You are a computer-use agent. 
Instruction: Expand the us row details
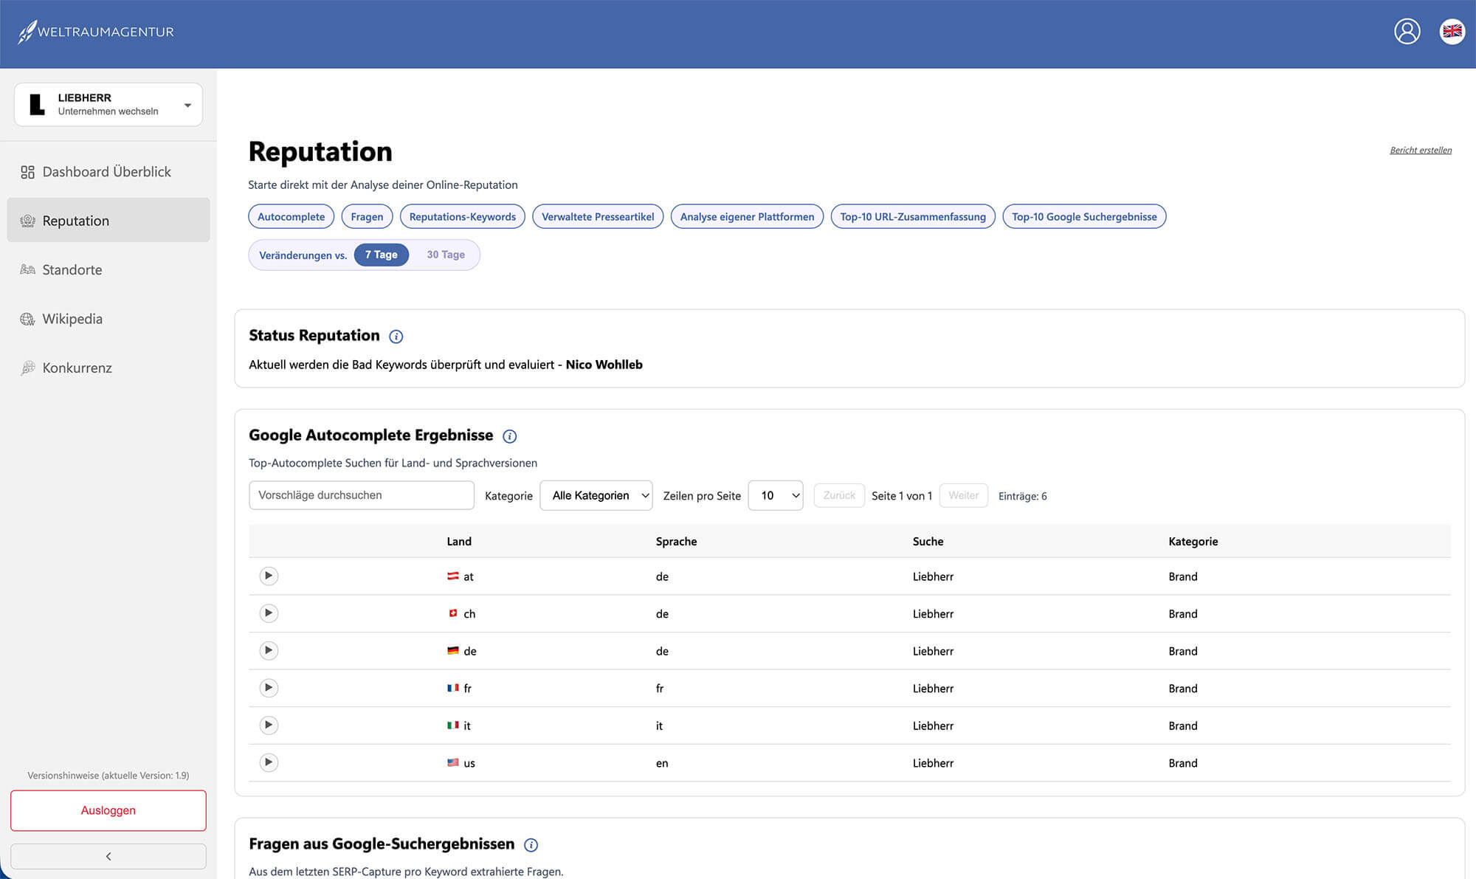(269, 762)
